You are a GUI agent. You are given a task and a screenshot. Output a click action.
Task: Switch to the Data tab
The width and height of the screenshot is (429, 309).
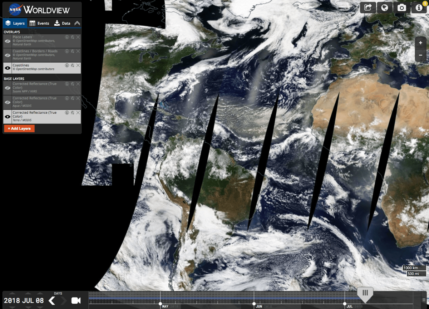click(62, 23)
